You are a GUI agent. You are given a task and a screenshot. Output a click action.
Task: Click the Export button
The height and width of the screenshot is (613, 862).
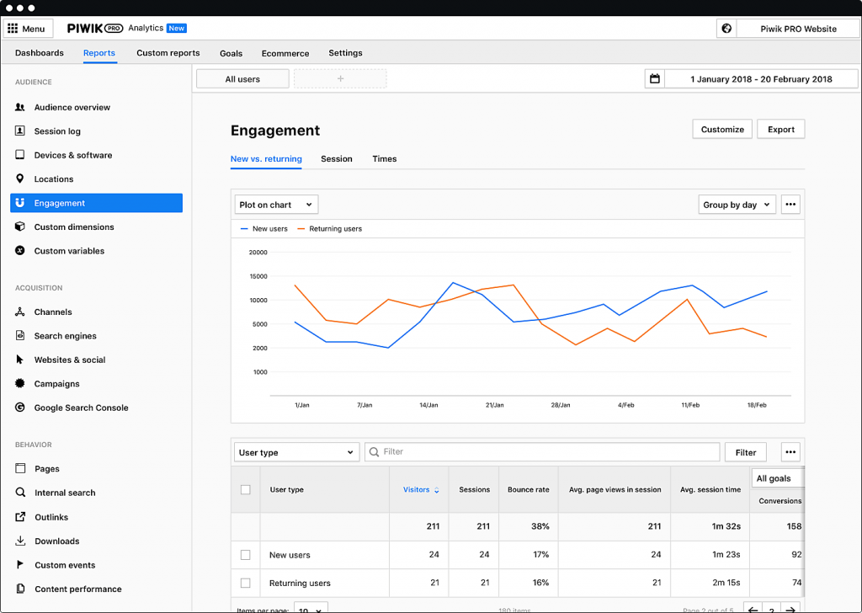coord(780,129)
